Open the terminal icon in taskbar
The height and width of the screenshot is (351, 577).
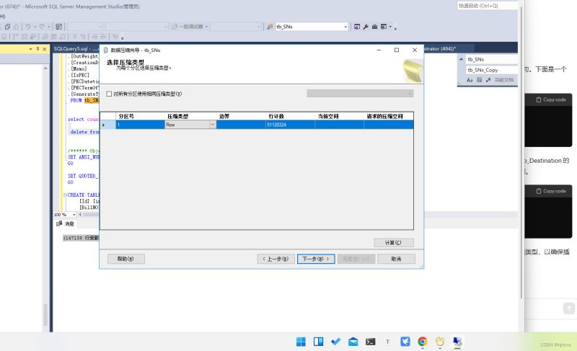pyautogui.click(x=370, y=342)
